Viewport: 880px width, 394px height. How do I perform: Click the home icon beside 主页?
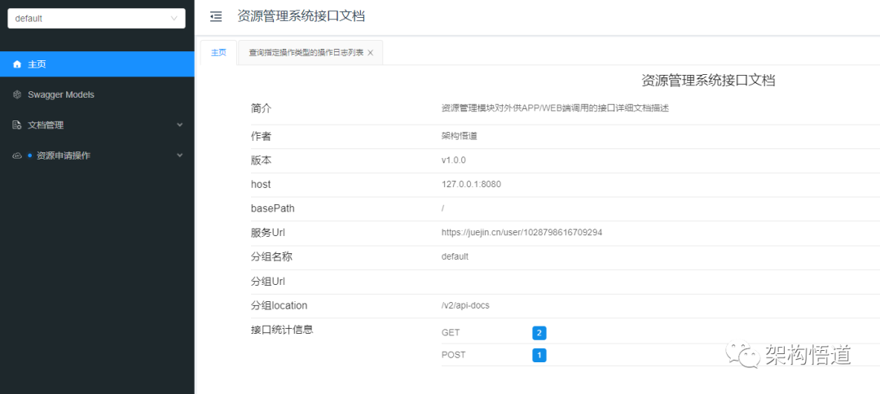[17, 64]
